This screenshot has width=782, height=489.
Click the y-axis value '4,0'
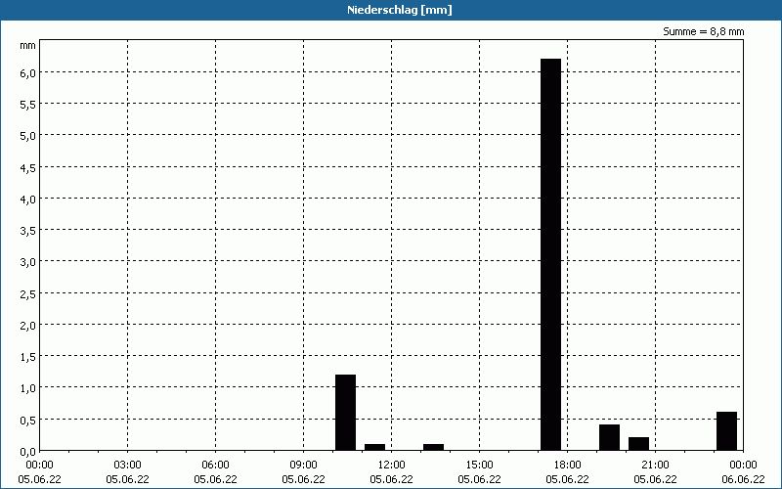coord(28,200)
